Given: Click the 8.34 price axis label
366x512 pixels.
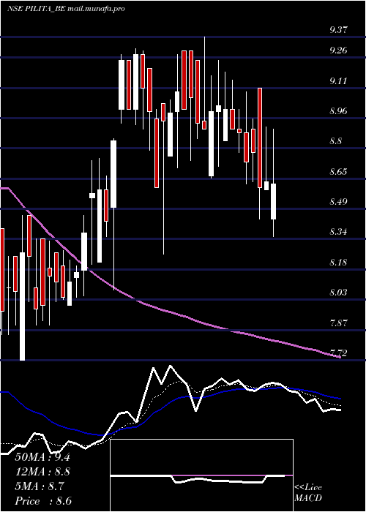Looking at the screenshot, I should click(x=338, y=232).
